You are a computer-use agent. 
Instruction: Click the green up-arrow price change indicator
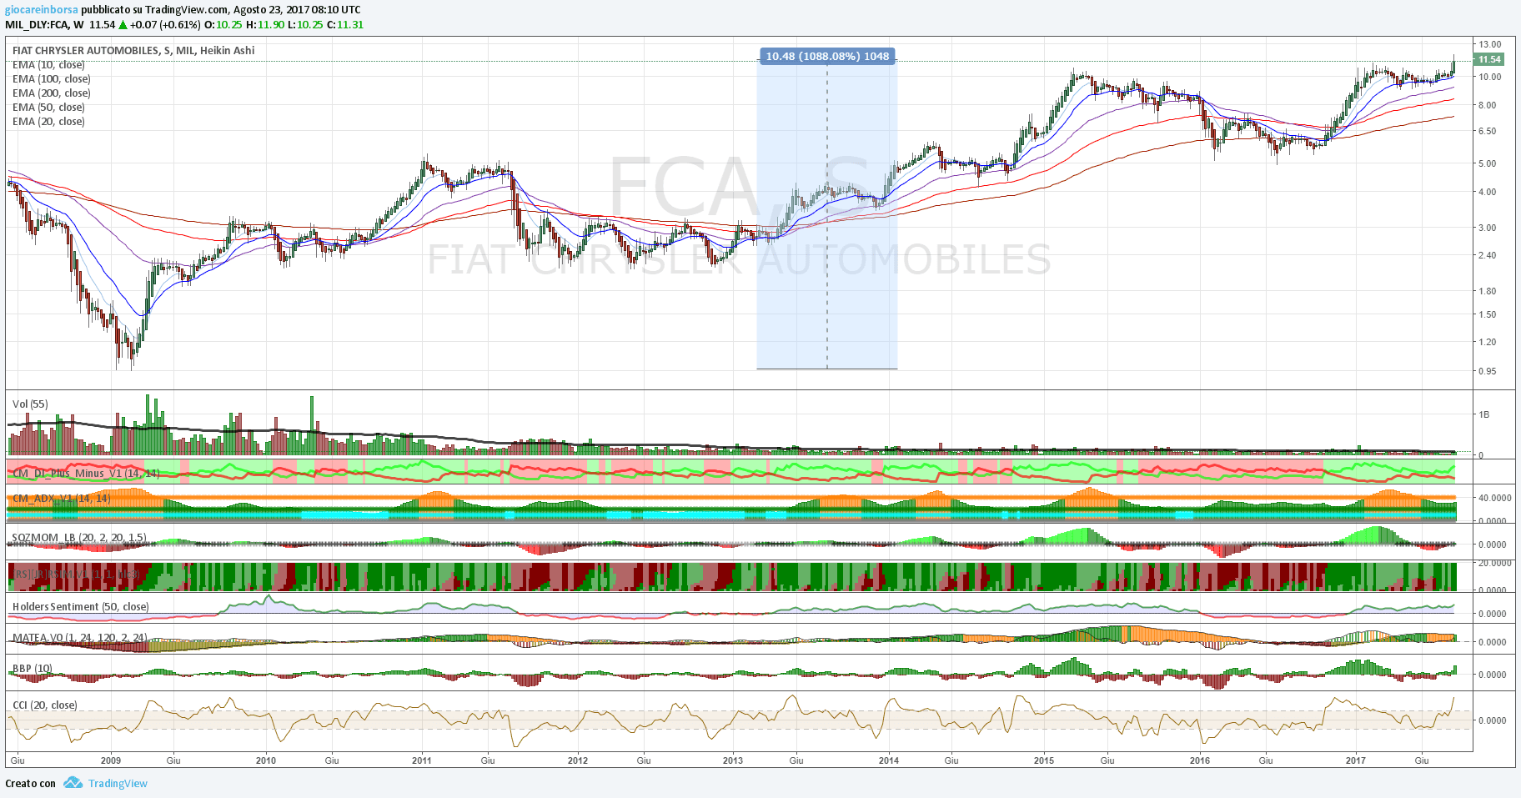pos(123,25)
